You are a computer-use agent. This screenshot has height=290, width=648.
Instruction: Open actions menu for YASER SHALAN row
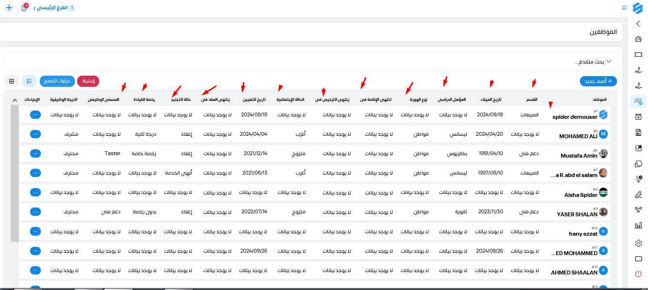(35, 212)
